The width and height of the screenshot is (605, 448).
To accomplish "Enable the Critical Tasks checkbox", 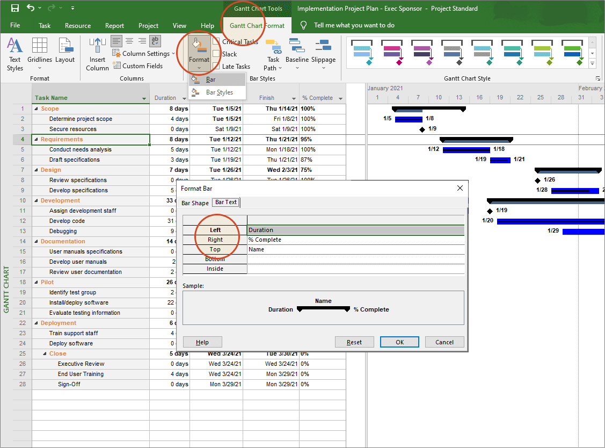I will coord(217,42).
